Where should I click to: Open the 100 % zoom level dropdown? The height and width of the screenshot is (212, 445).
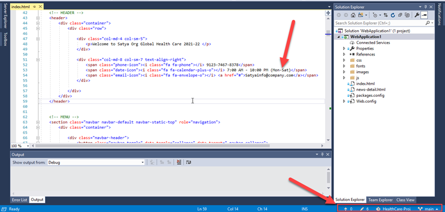tap(28, 146)
